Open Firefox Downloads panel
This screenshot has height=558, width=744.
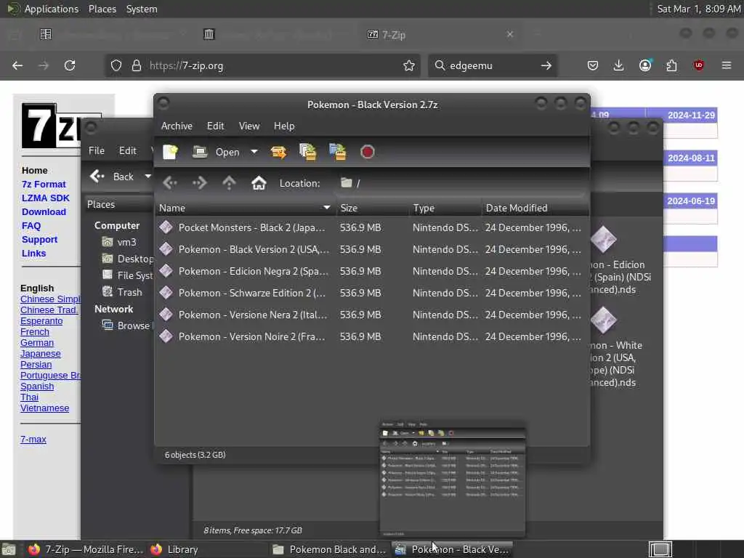619,65
